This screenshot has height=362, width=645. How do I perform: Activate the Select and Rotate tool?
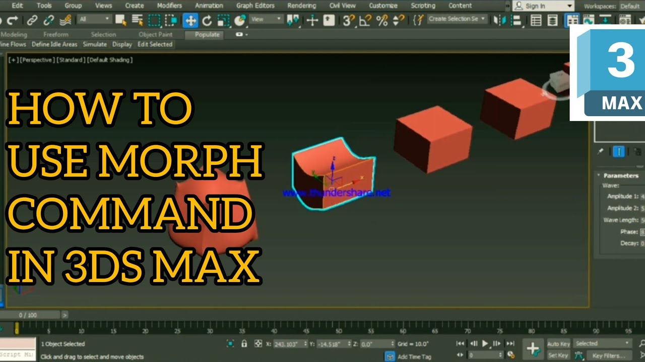coord(207,21)
